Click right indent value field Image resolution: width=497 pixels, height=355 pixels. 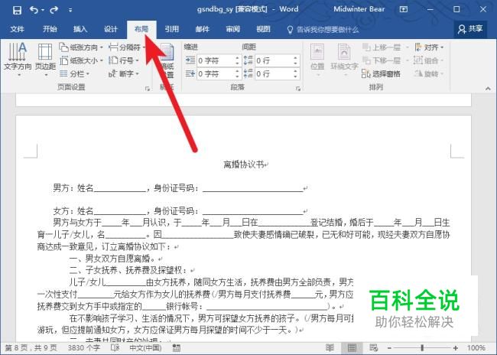[x=216, y=74]
